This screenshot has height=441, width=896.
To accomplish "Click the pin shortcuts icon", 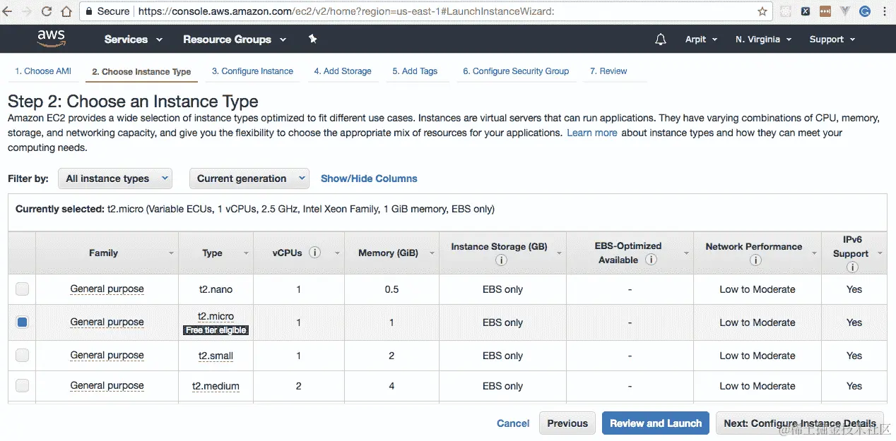I will tap(313, 39).
